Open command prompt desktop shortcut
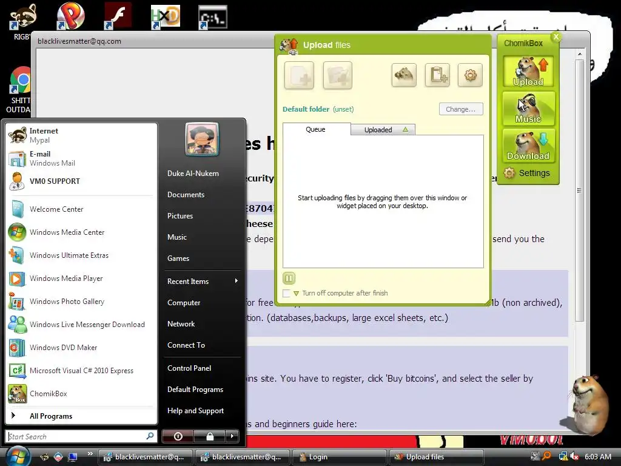621x466 pixels. [x=213, y=17]
